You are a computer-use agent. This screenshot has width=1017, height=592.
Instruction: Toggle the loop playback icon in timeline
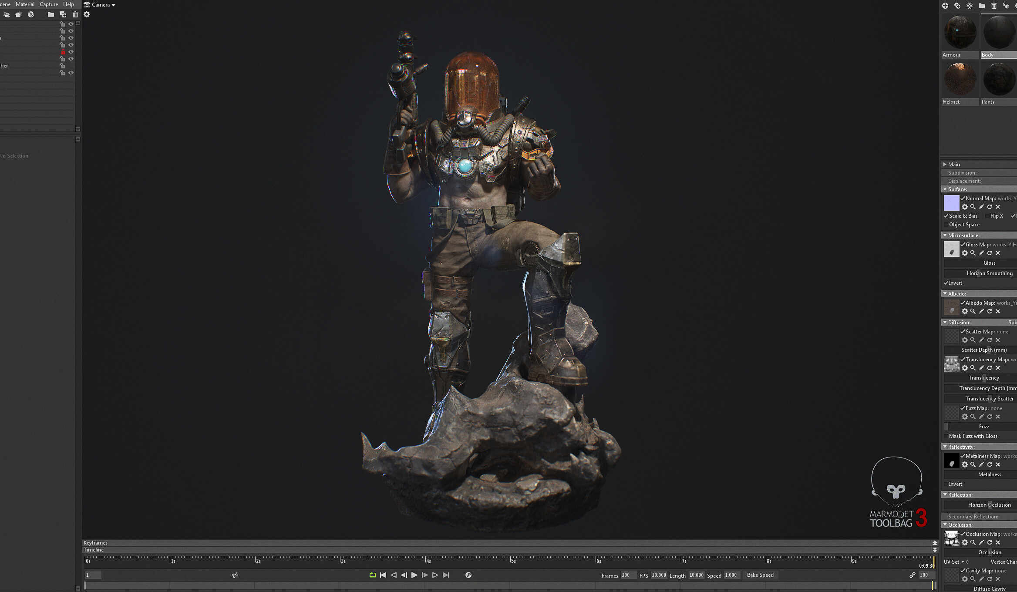[373, 575]
